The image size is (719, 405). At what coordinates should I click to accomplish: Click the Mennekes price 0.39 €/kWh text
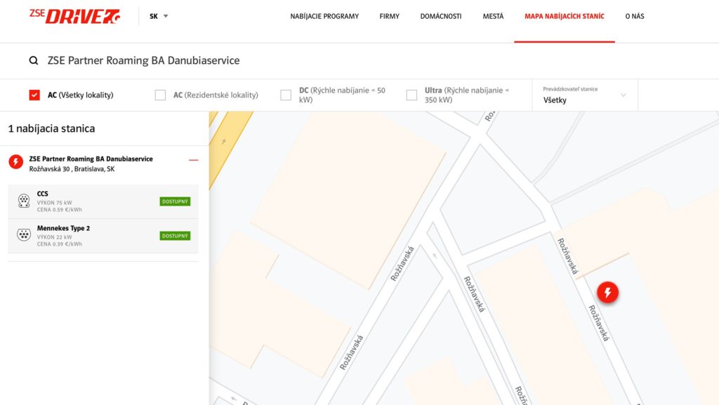[60, 244]
